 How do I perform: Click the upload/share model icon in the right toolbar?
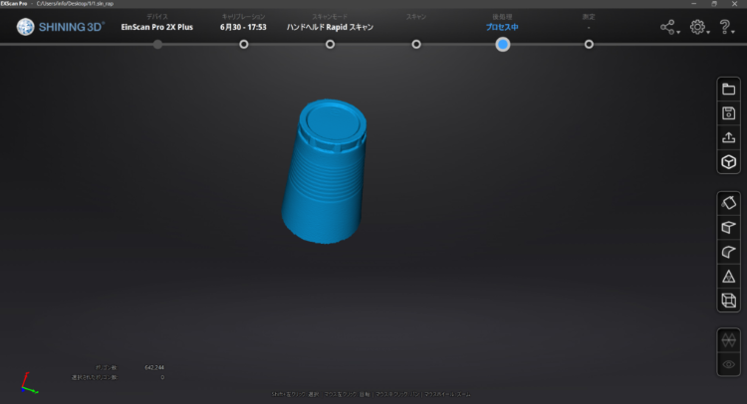click(x=728, y=138)
